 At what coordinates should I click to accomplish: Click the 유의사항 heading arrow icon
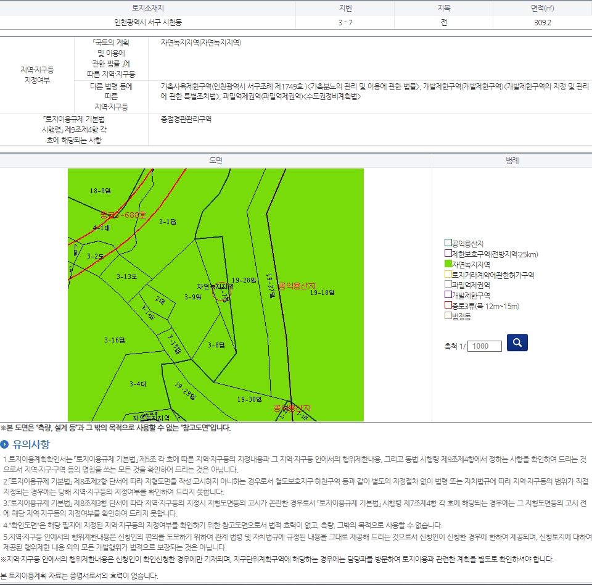5,444
